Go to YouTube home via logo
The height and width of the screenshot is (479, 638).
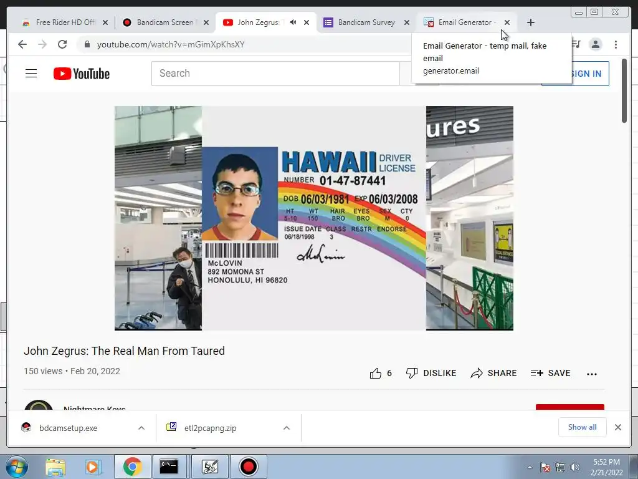point(82,74)
